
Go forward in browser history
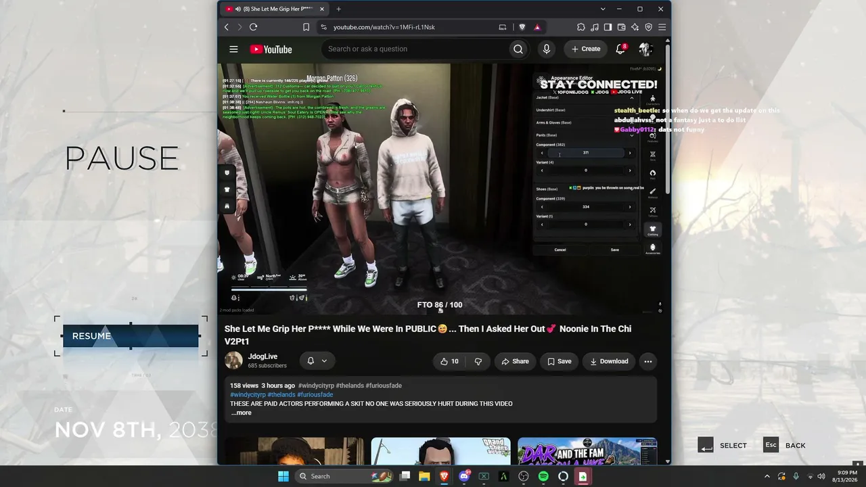click(239, 27)
